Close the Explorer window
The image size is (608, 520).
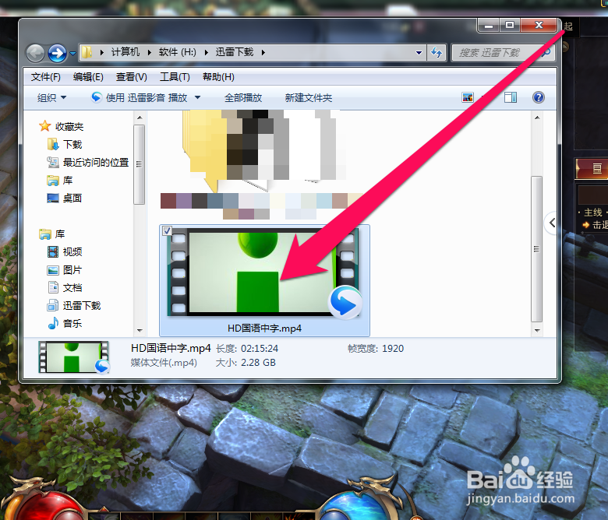[539, 26]
